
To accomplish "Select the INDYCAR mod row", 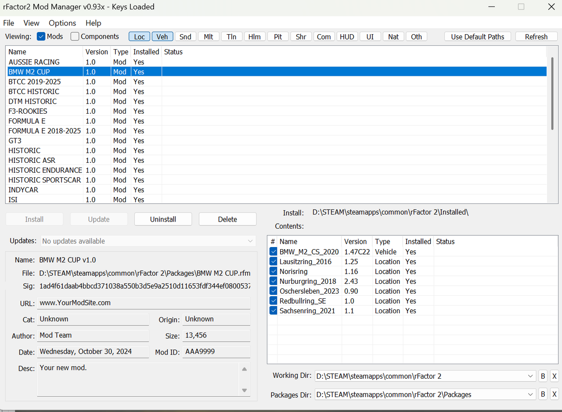I will click(x=277, y=190).
